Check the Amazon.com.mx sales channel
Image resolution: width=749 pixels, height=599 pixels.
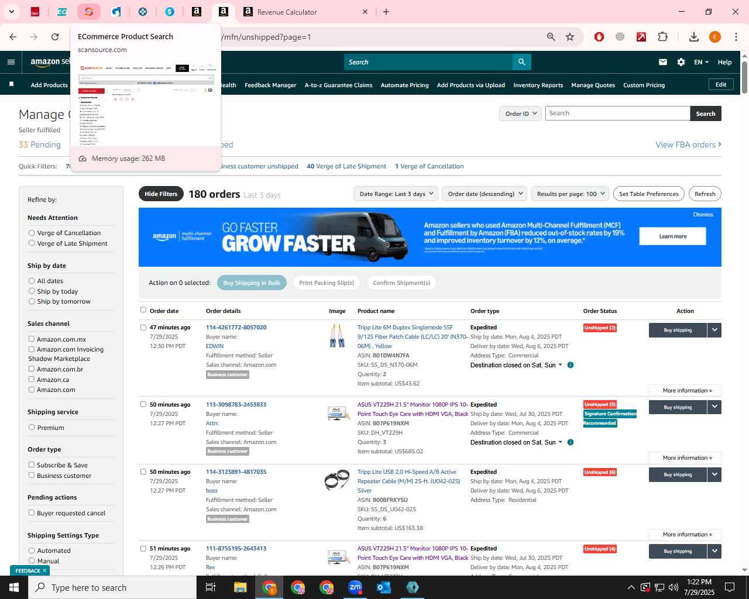[32, 339]
